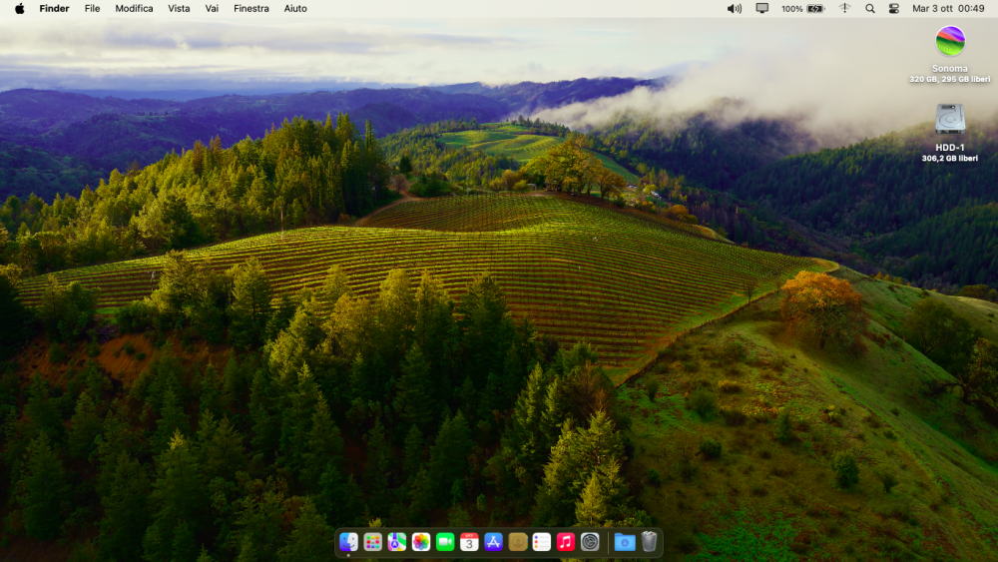Open Reminders from the Dock

pos(541,542)
